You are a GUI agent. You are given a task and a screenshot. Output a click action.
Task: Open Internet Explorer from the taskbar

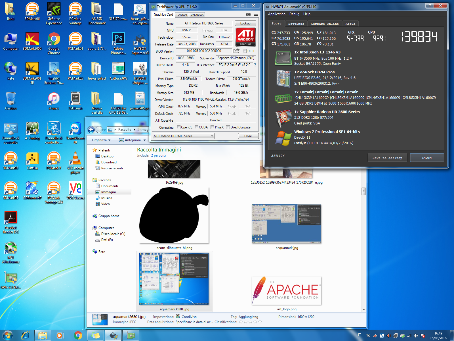pyautogui.click(x=26, y=336)
